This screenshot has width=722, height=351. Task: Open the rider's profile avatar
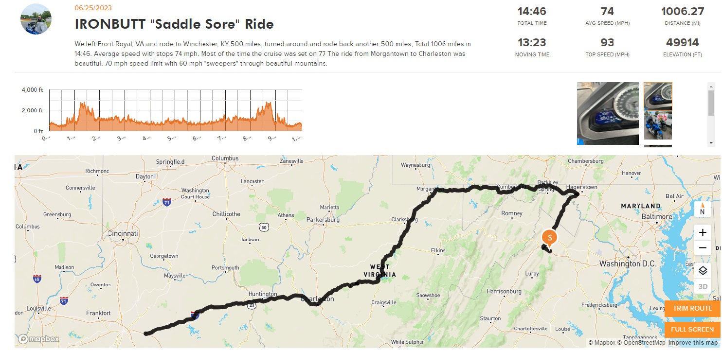[36, 19]
